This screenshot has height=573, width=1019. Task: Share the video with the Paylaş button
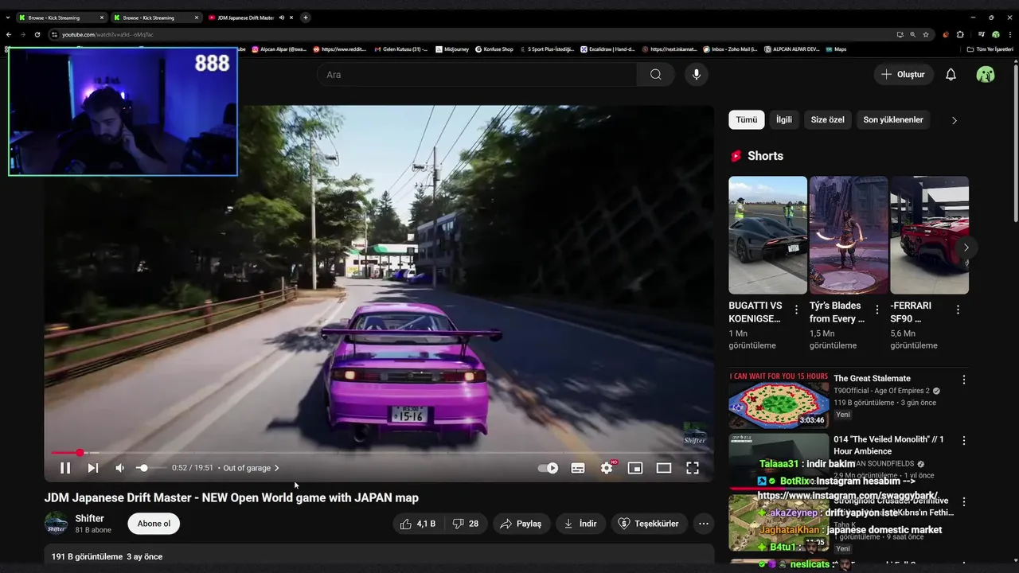pyautogui.click(x=521, y=524)
